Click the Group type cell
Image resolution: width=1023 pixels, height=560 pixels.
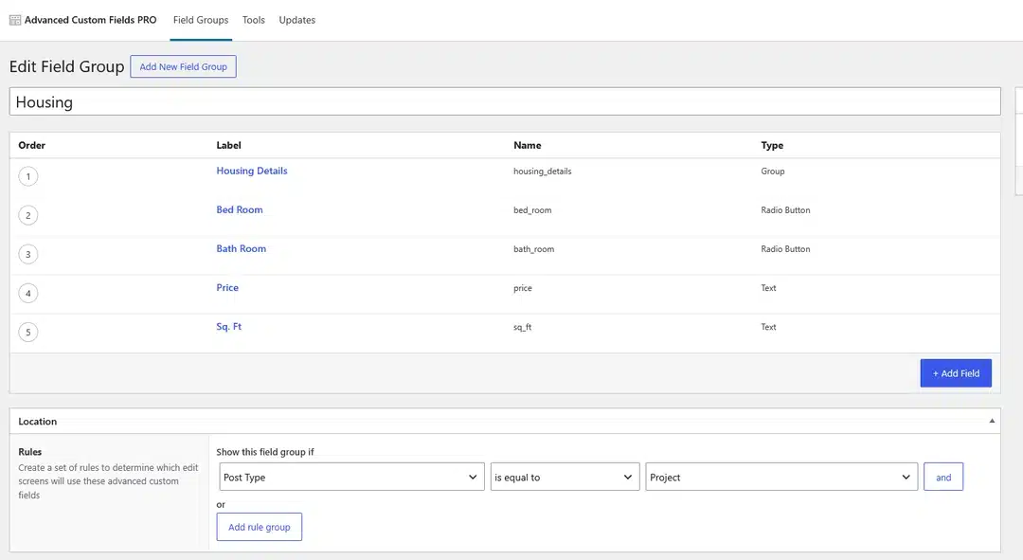click(x=773, y=171)
